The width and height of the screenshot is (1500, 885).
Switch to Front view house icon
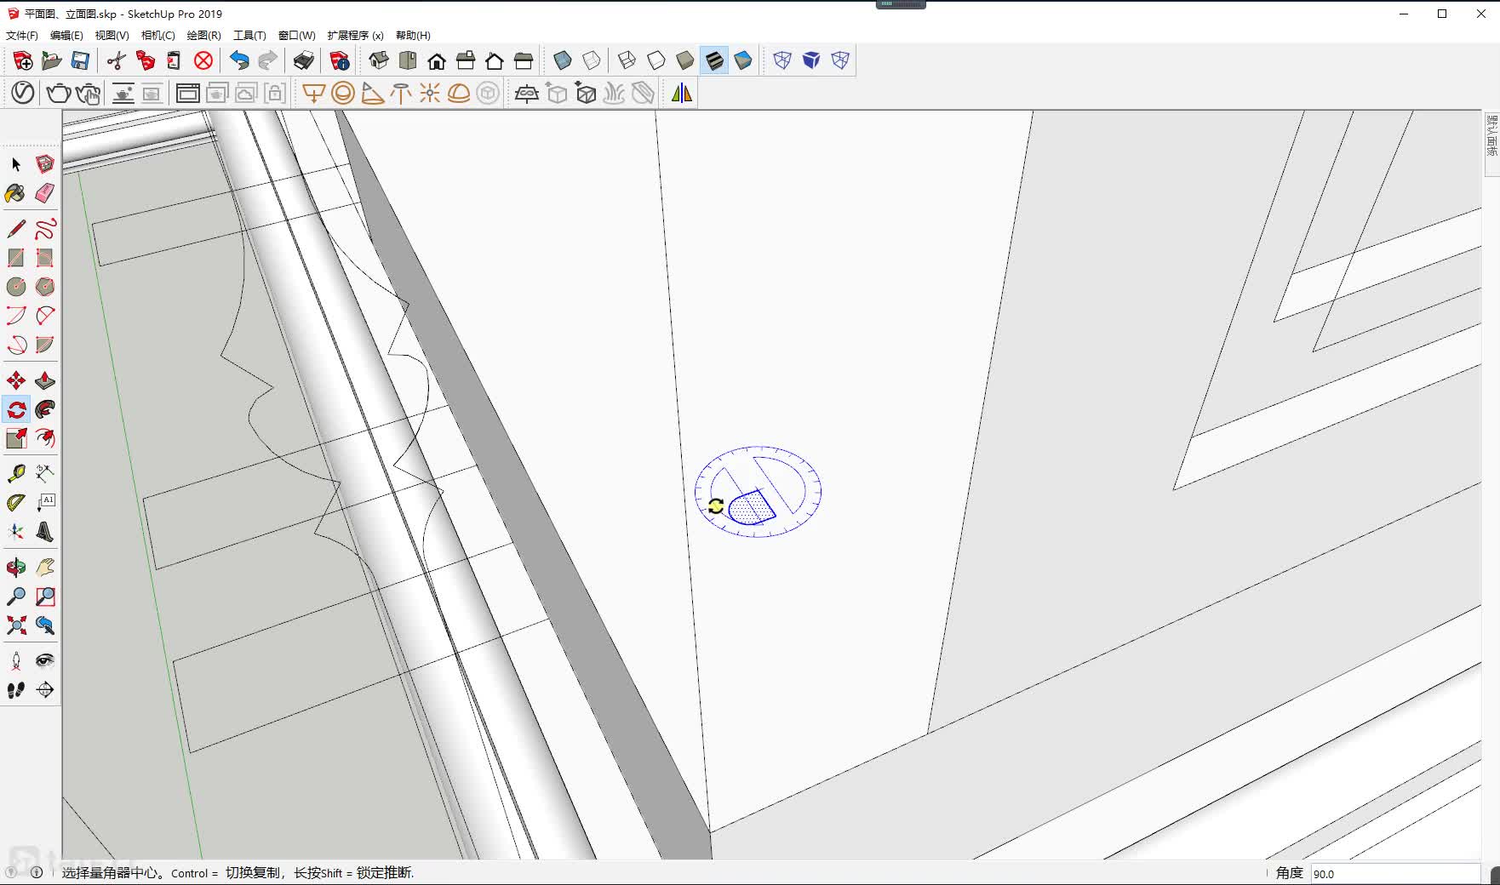point(437,60)
